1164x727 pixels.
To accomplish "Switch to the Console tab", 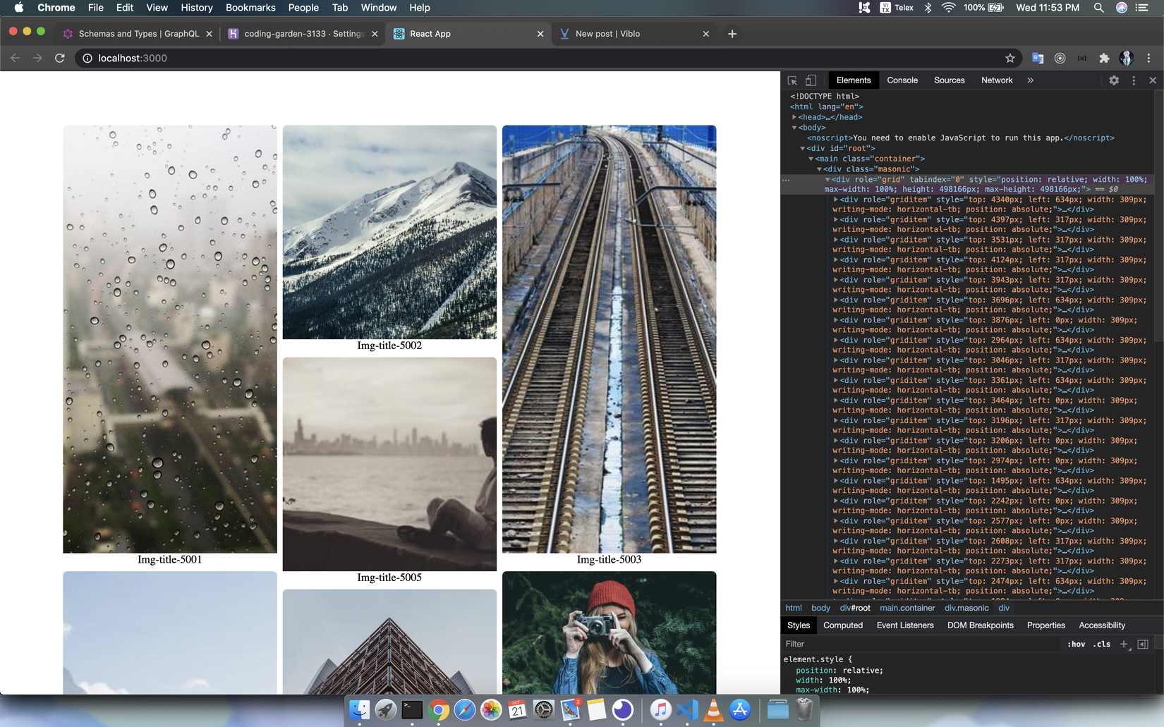I will 902,80.
